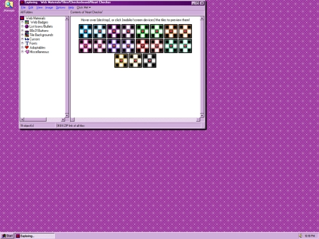Select the Miscellaneous label
Viewport: 319px width, 239px height.
(39, 52)
